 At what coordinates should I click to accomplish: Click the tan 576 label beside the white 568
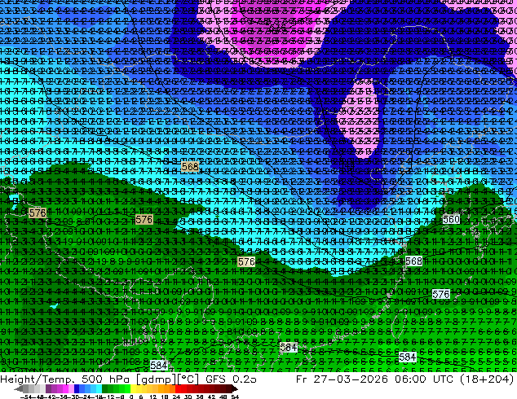[x=246, y=261]
